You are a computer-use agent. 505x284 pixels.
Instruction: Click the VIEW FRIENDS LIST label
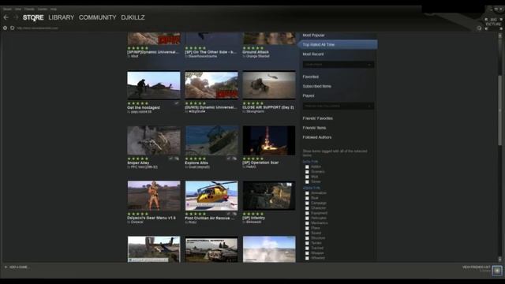477,267
